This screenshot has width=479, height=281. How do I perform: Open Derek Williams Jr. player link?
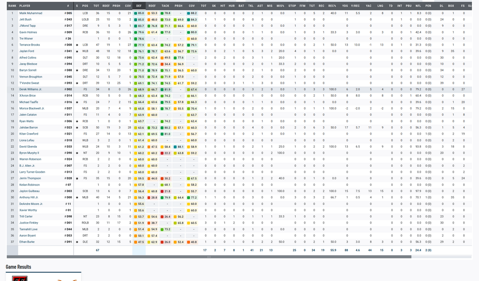[30, 89]
